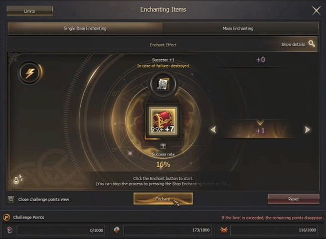326x239 pixels.
Task: Open the Limits button
Action: 29,11
